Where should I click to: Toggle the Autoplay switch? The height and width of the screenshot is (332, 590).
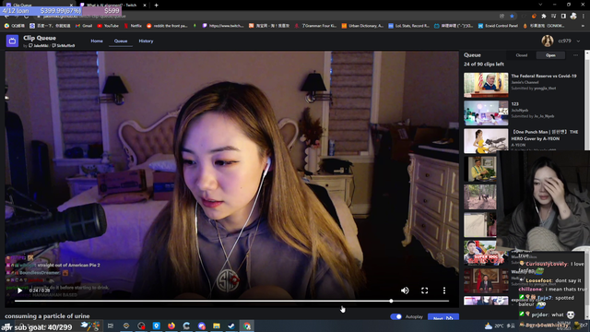coord(395,316)
